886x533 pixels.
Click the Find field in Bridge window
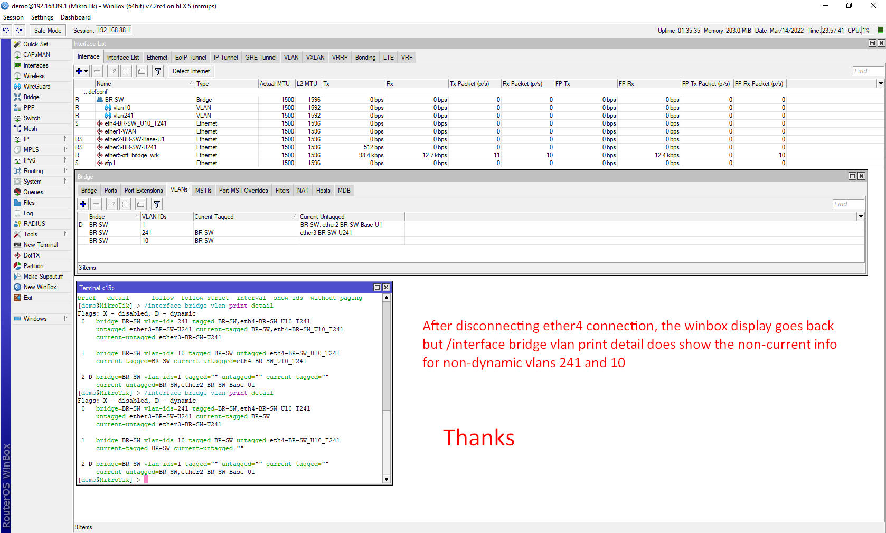[x=848, y=204]
